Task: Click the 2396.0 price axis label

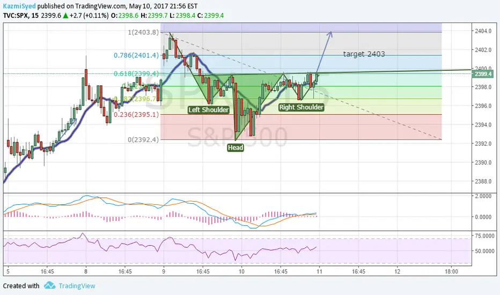Action: [483, 106]
